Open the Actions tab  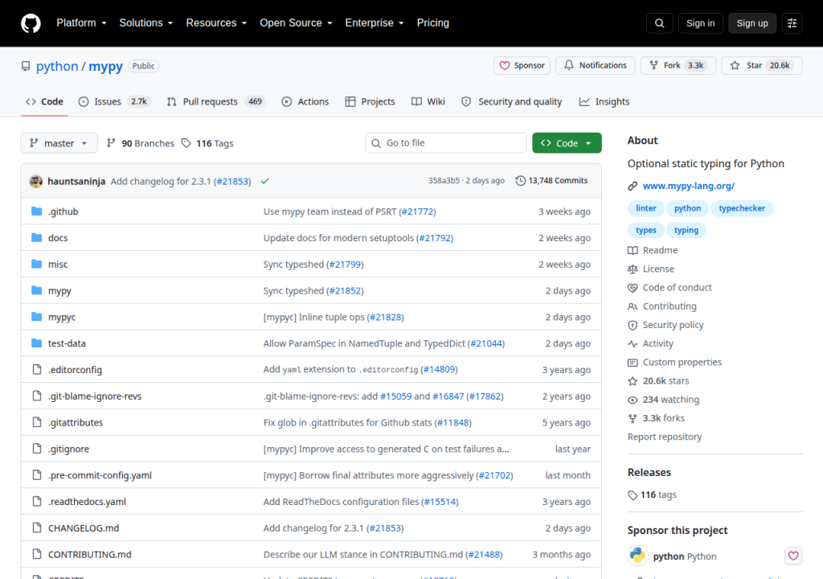point(305,102)
